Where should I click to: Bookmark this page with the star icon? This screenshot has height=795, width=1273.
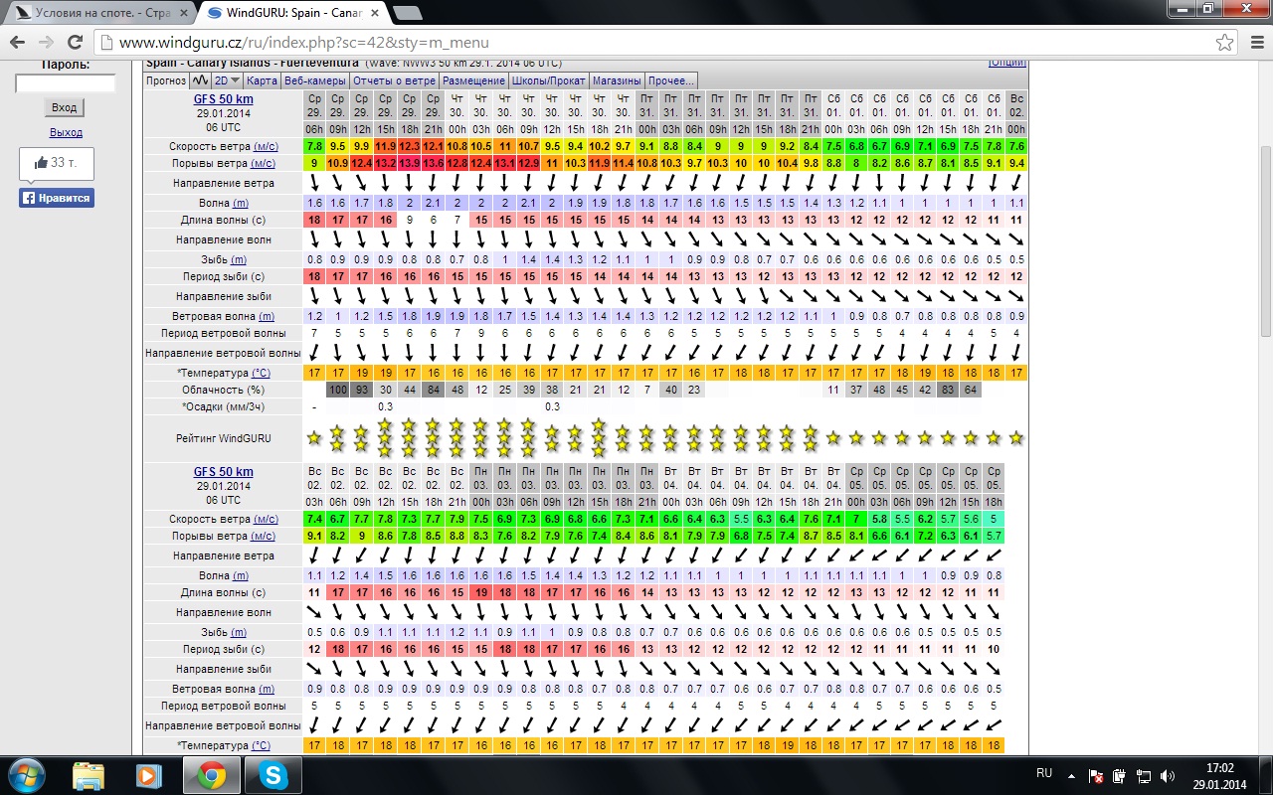coord(1224,43)
